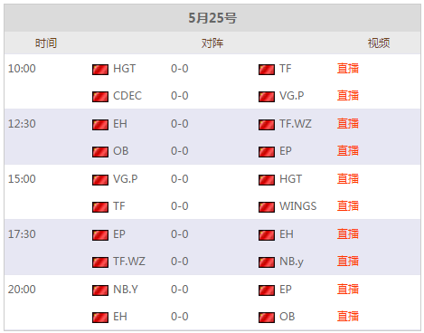Click the flag beside HGT at 10:00
This screenshot has height=333, width=424.
[x=100, y=70]
